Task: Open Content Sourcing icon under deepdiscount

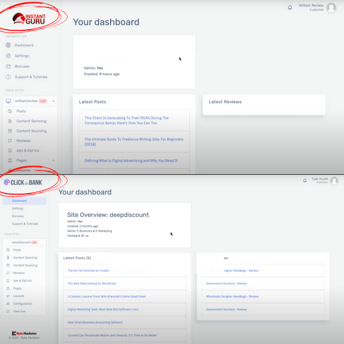Action: coord(8,265)
